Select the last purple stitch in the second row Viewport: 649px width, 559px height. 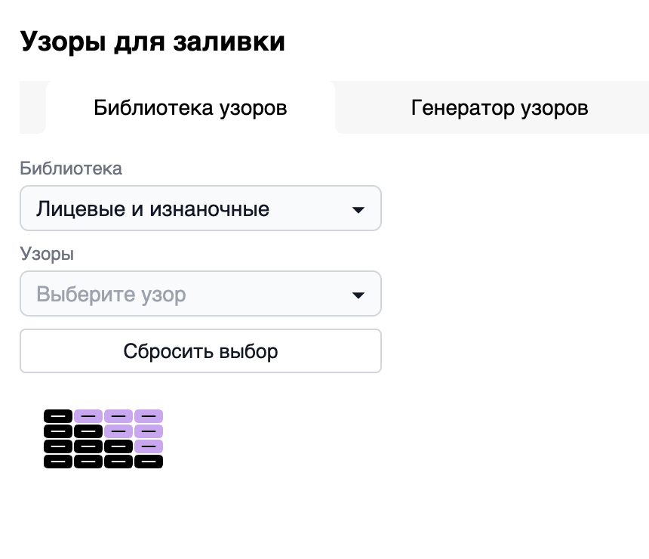pyautogui.click(x=149, y=431)
